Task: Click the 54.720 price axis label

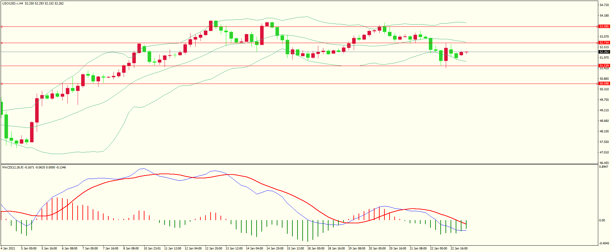Action: point(604,5)
